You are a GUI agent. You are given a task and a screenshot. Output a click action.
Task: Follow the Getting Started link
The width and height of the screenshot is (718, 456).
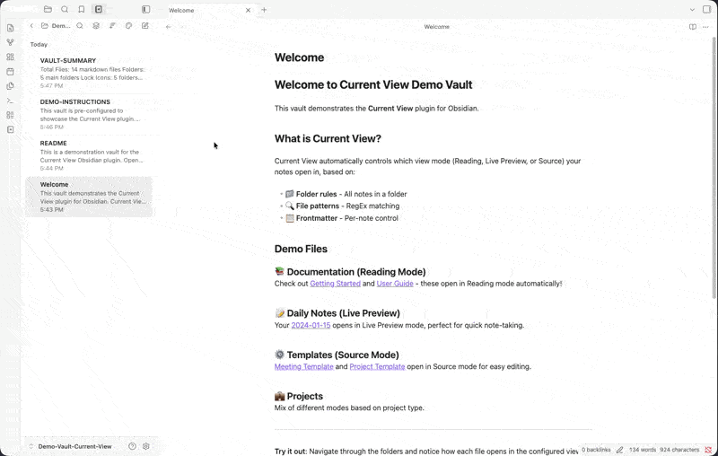tap(335, 284)
